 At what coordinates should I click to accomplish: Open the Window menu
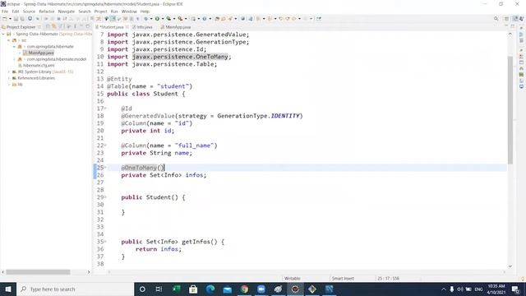pos(129,12)
